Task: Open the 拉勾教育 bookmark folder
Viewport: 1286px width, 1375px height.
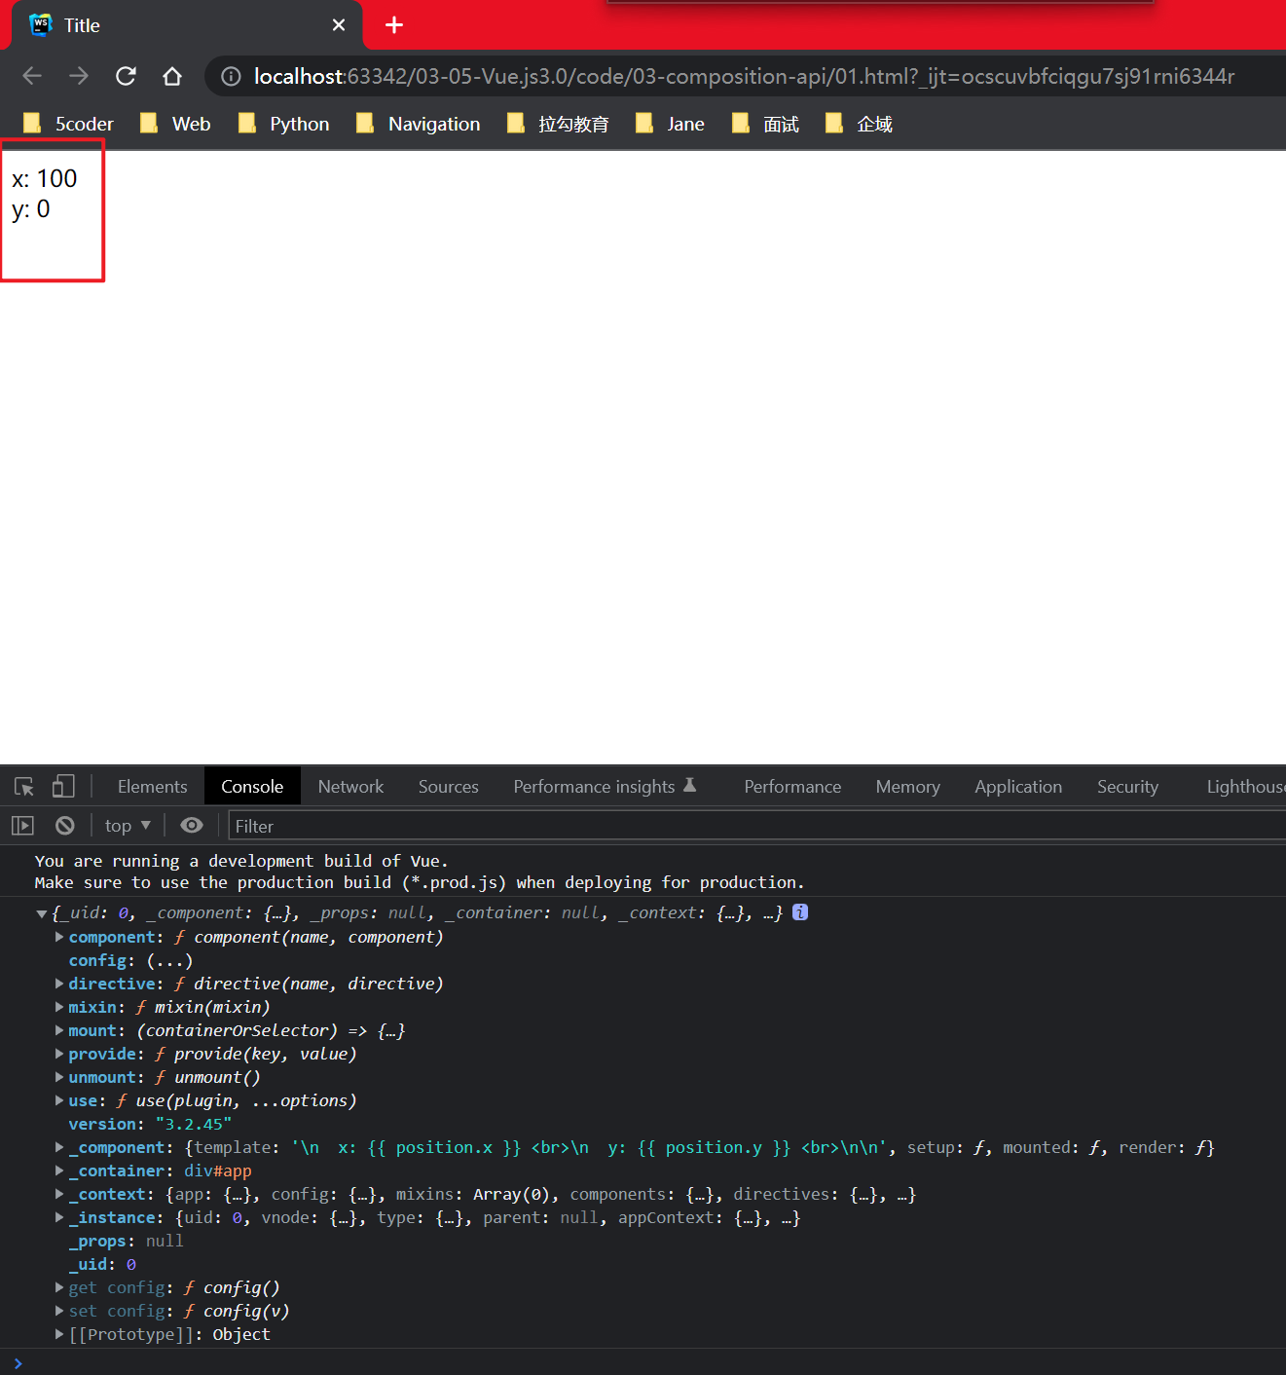Action: pyautogui.click(x=559, y=124)
